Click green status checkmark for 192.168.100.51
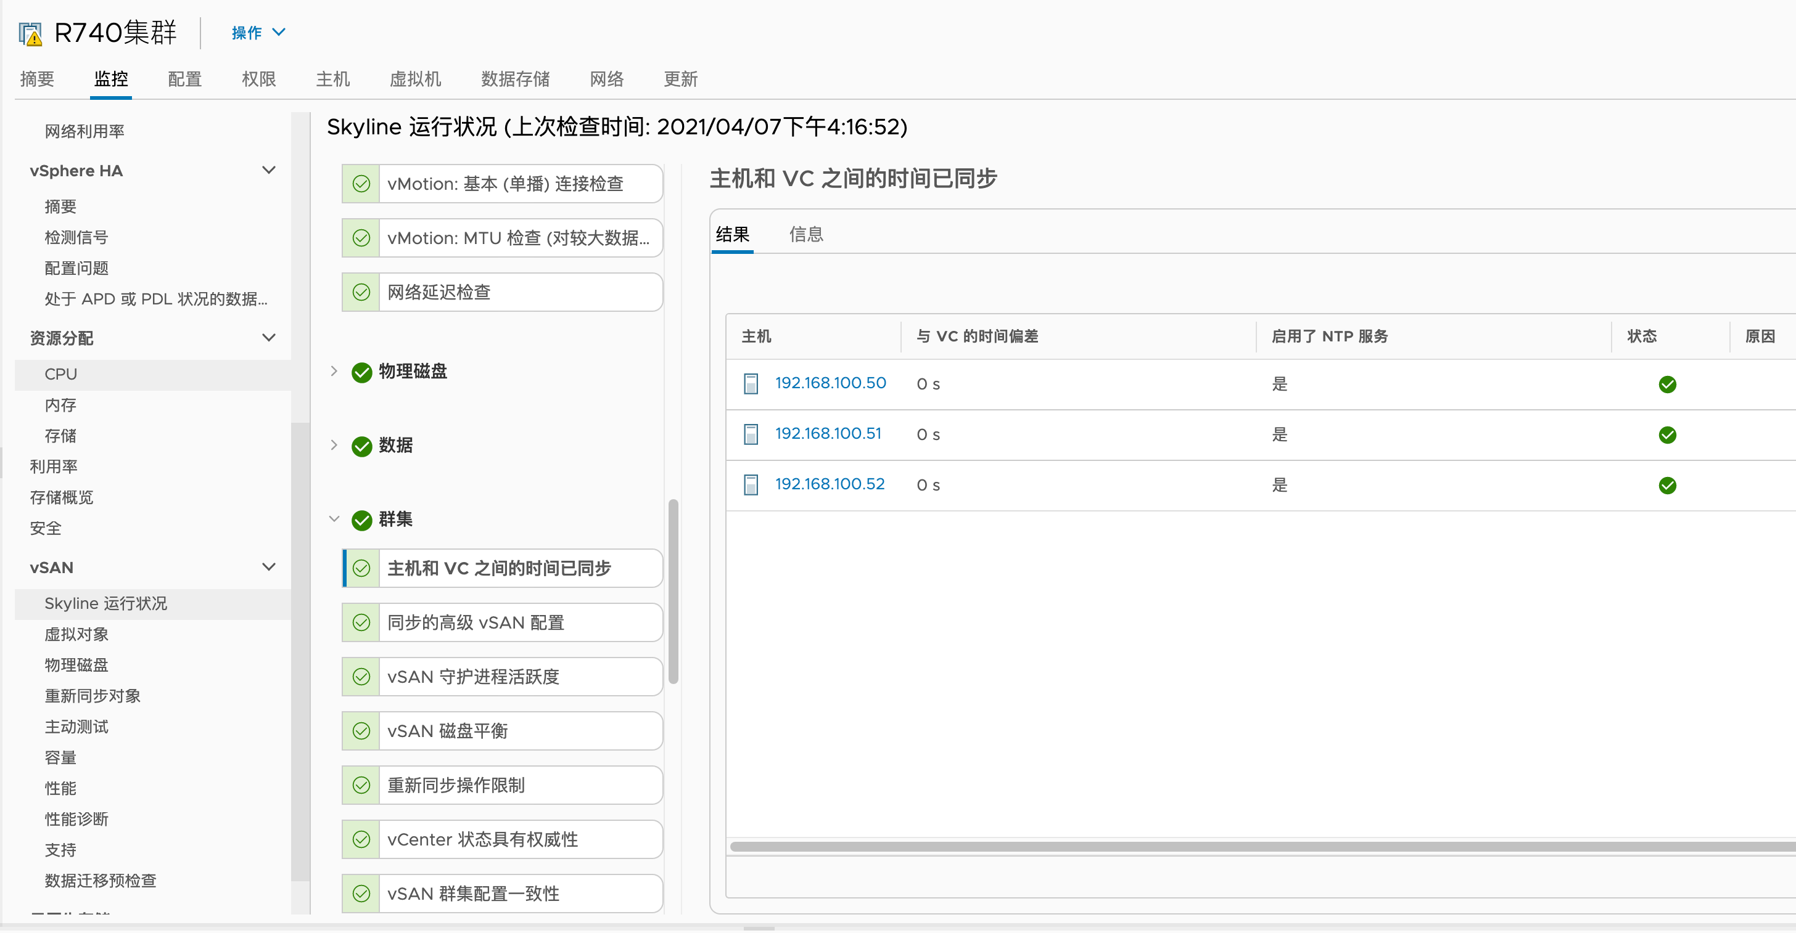This screenshot has width=1796, height=933. pyautogui.click(x=1666, y=435)
